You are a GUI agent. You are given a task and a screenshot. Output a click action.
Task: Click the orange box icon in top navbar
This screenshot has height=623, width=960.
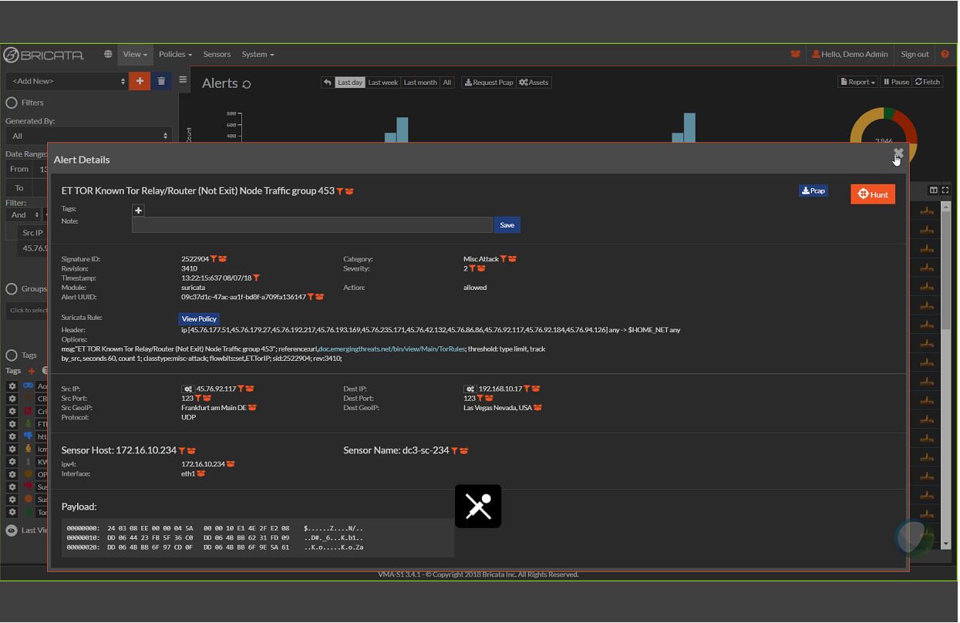795,54
